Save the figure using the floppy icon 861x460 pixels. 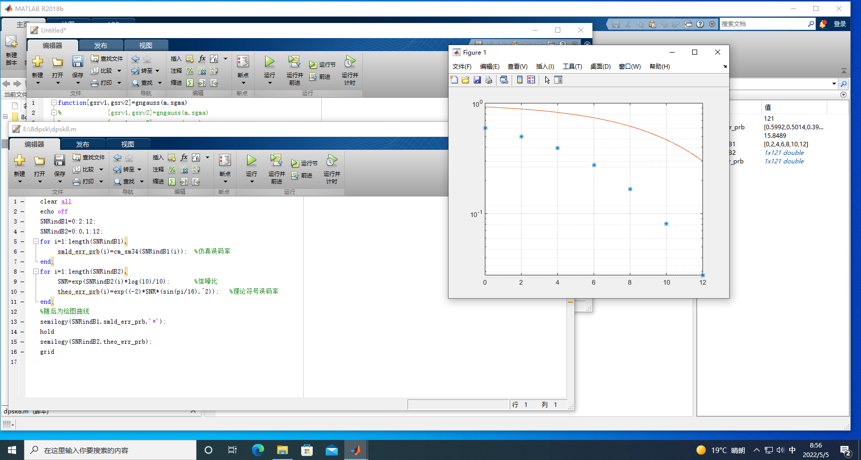pyautogui.click(x=477, y=80)
